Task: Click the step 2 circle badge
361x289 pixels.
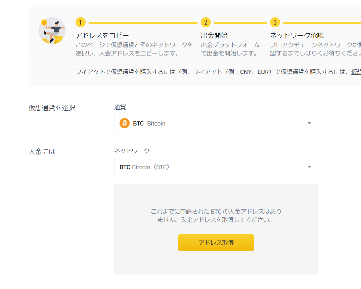Action: point(206,23)
